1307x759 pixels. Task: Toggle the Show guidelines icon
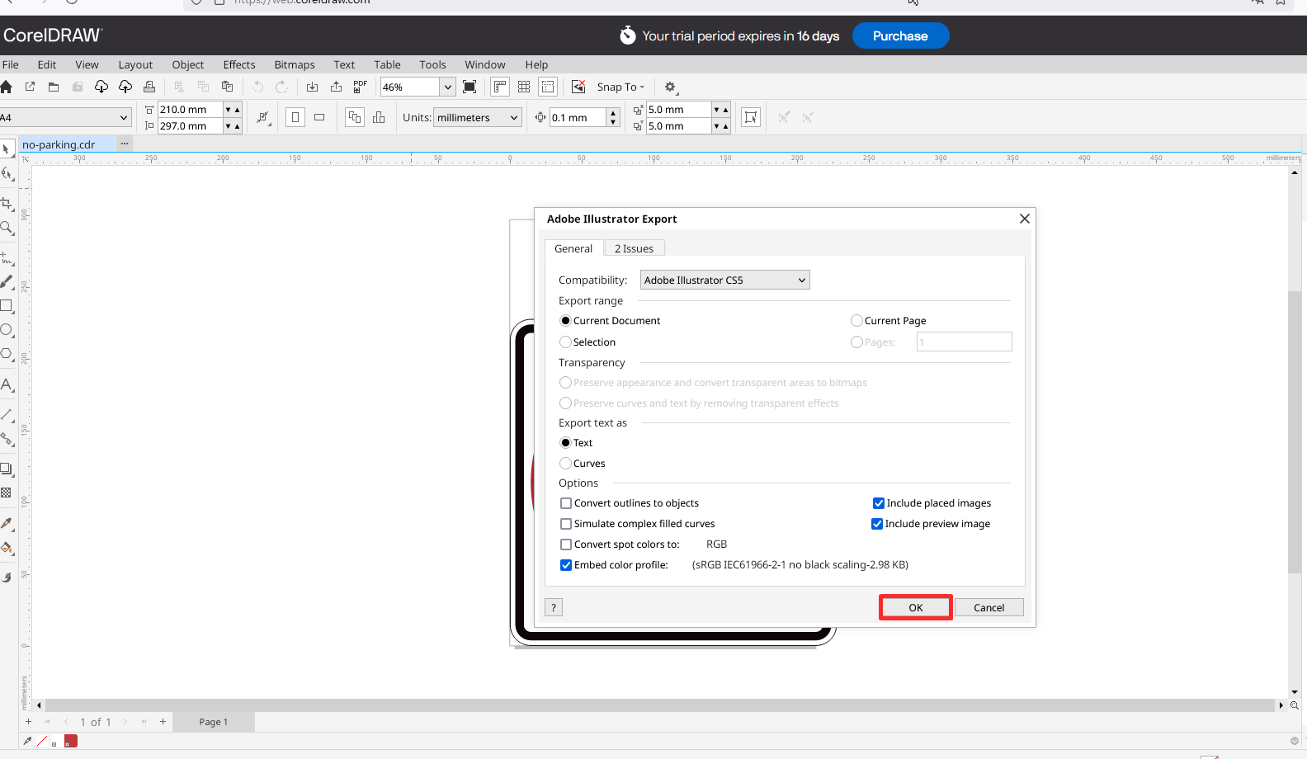[548, 87]
